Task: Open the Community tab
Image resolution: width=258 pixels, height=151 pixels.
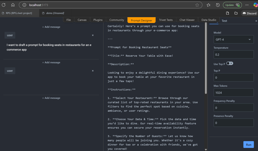Action: pos(117,20)
